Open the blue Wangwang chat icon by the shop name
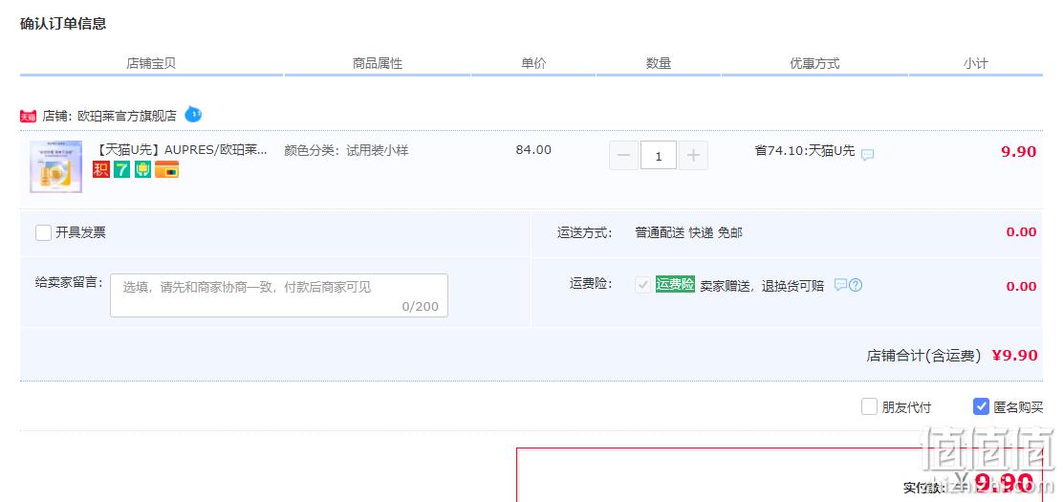The width and height of the screenshot is (1063, 502). [193, 114]
